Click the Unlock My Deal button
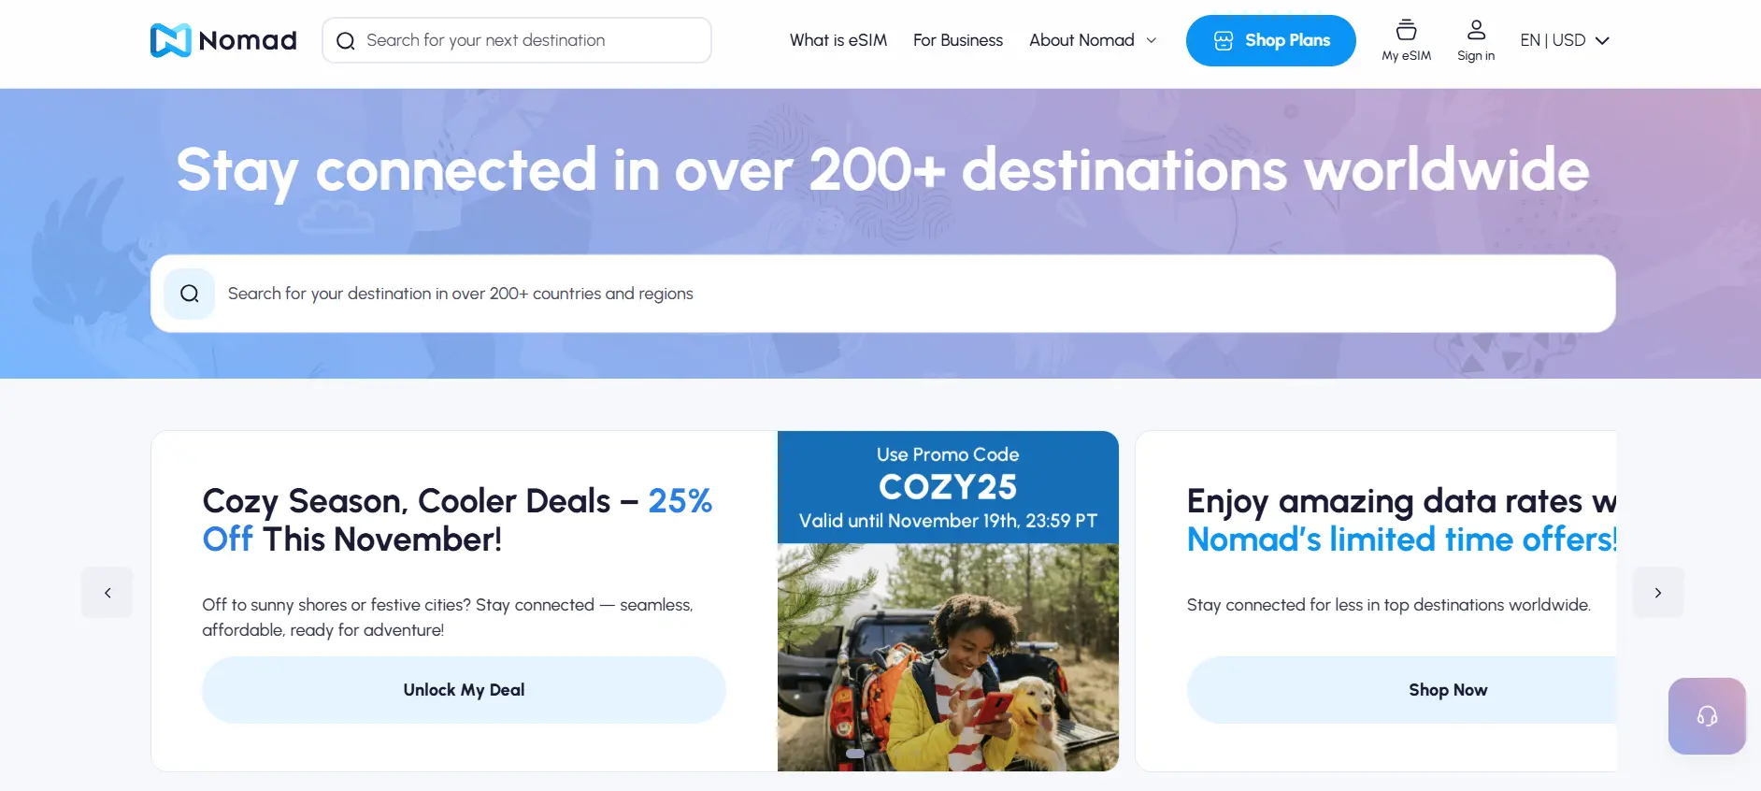Image resolution: width=1761 pixels, height=791 pixels. (464, 689)
